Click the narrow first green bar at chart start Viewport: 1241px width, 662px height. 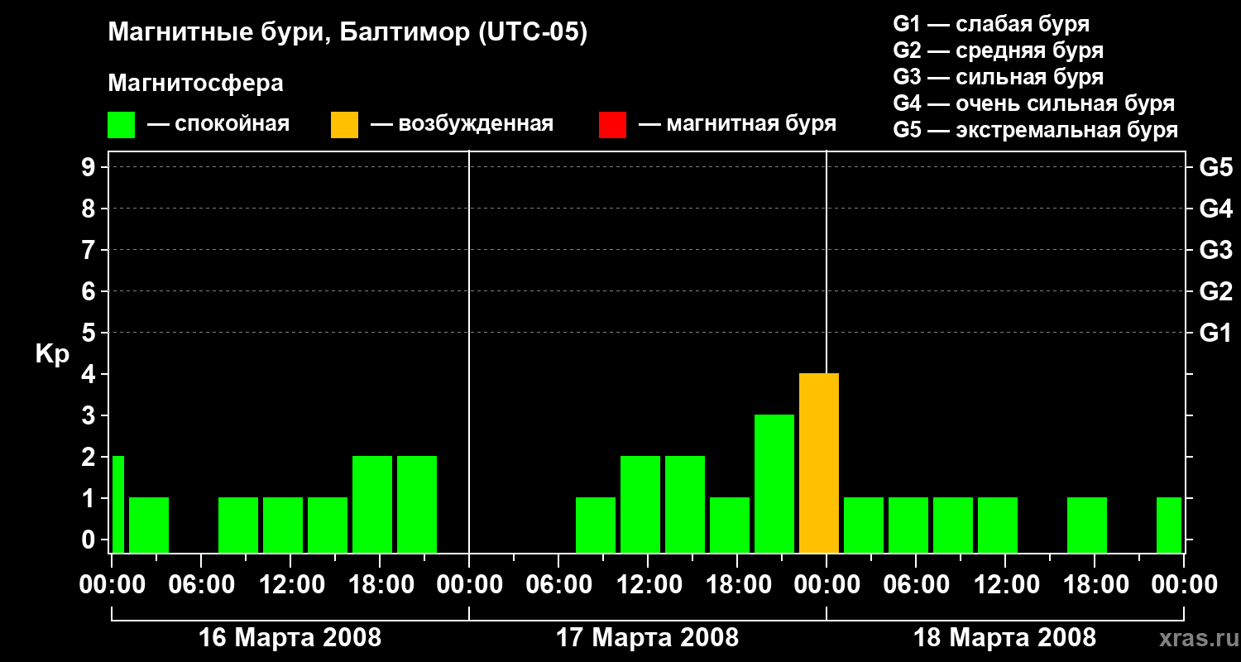(x=117, y=504)
